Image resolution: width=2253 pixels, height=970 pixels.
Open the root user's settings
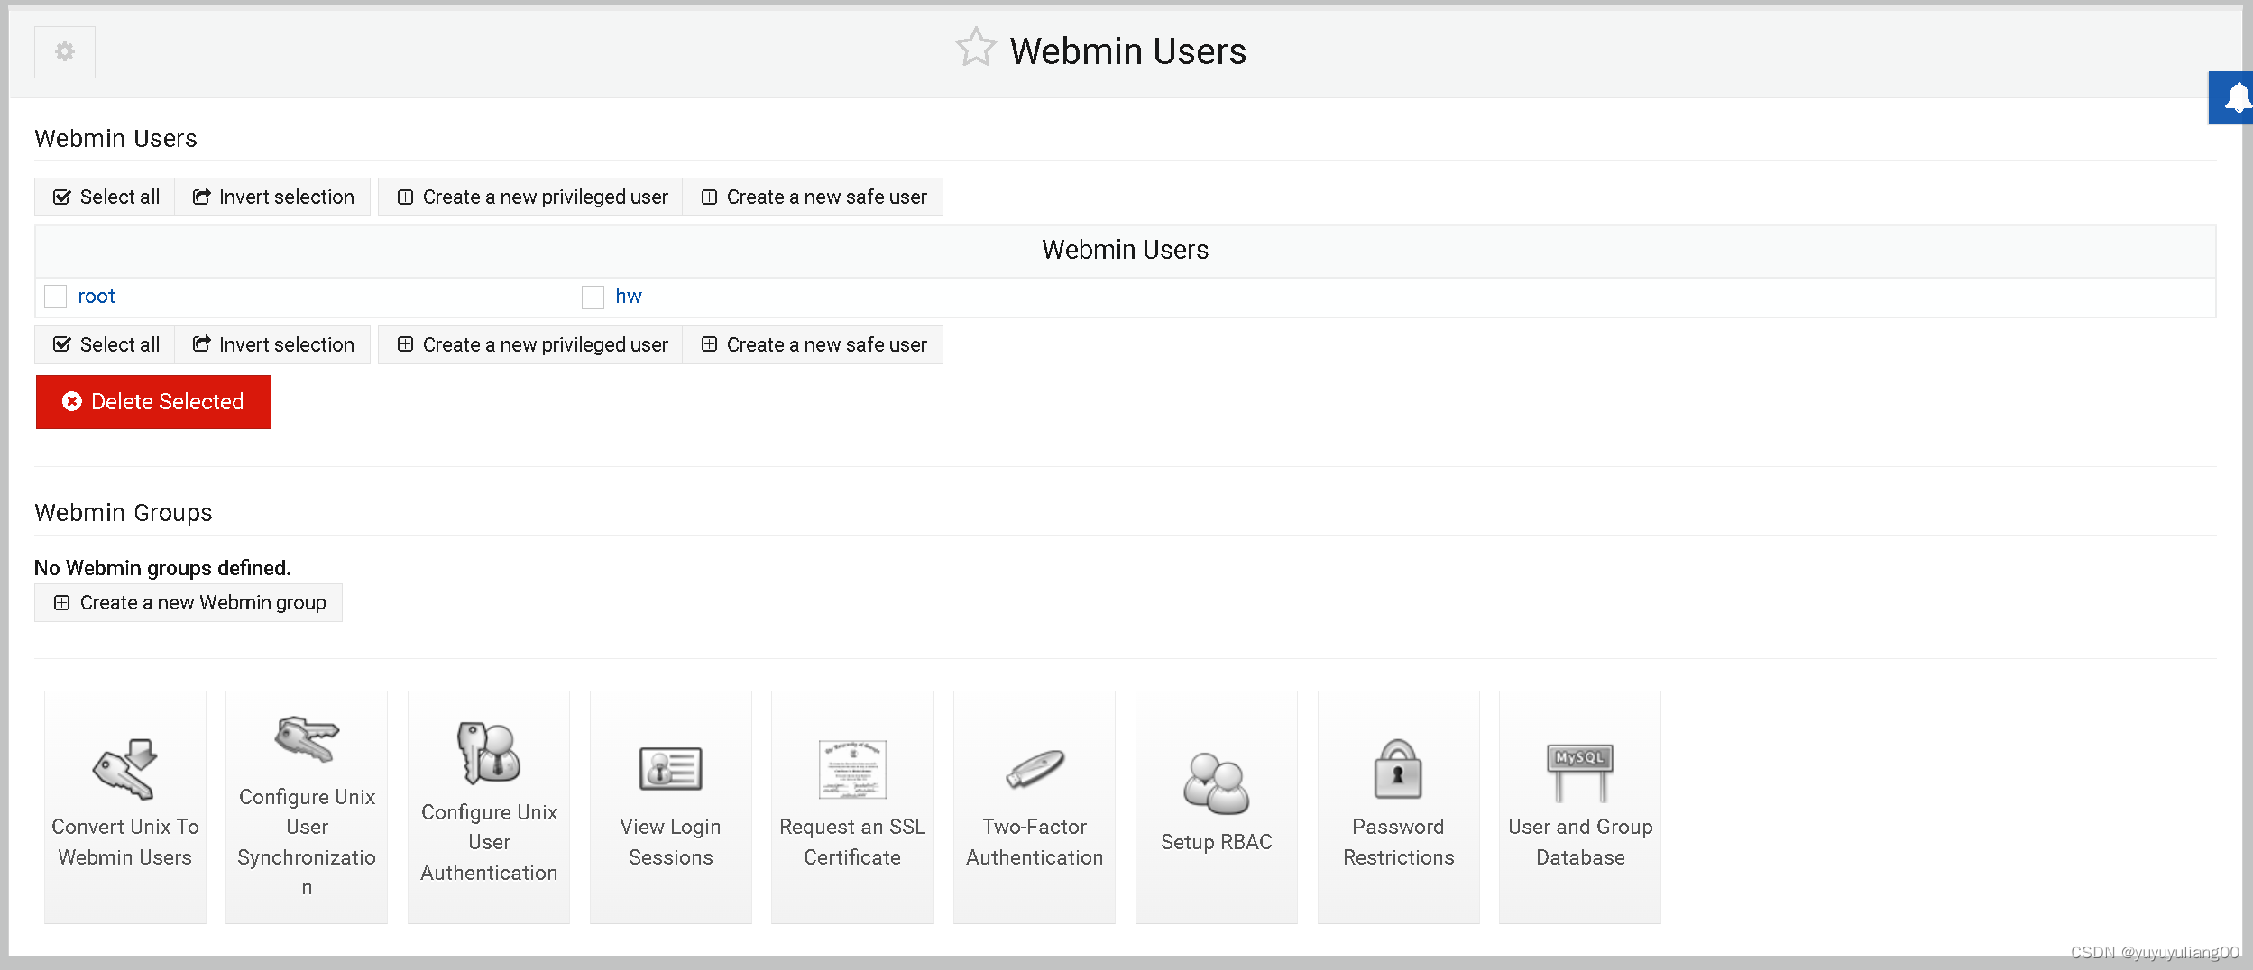(97, 296)
